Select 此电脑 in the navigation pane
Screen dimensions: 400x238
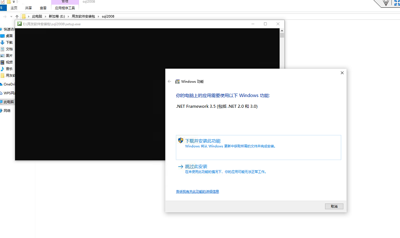click(x=7, y=102)
